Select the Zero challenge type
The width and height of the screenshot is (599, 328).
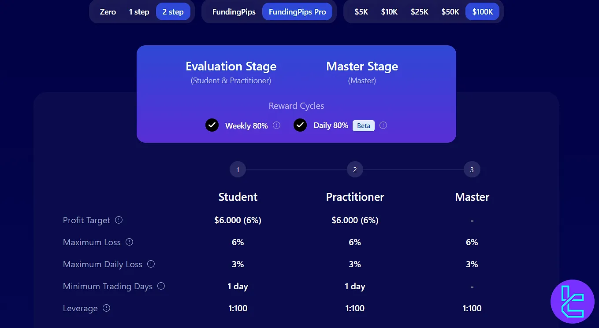(108, 11)
